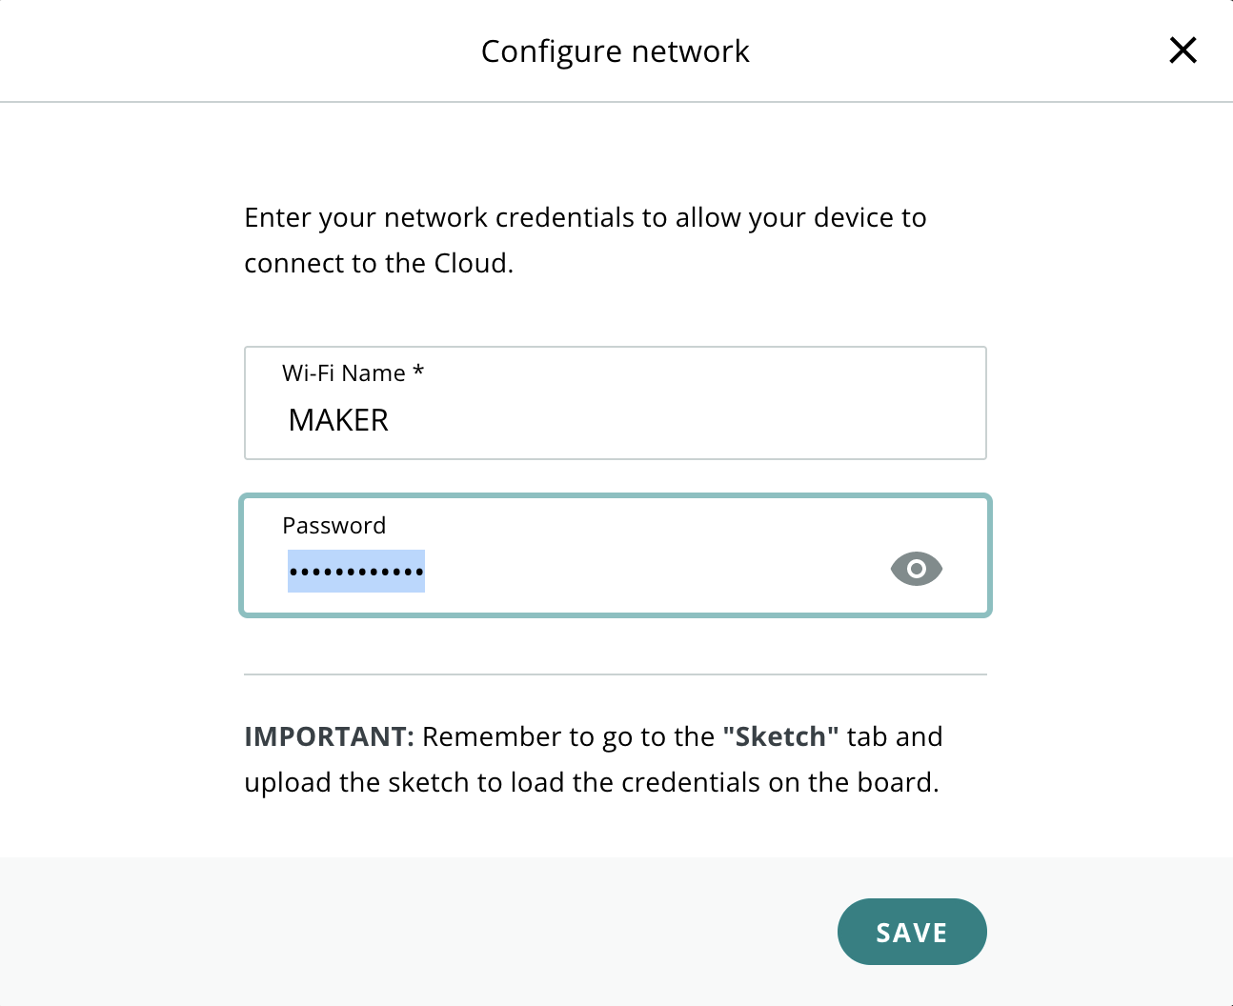Click the required asterisk beside Wi-Fi Name
Screen dimensions: 1233x1006
click(x=417, y=372)
